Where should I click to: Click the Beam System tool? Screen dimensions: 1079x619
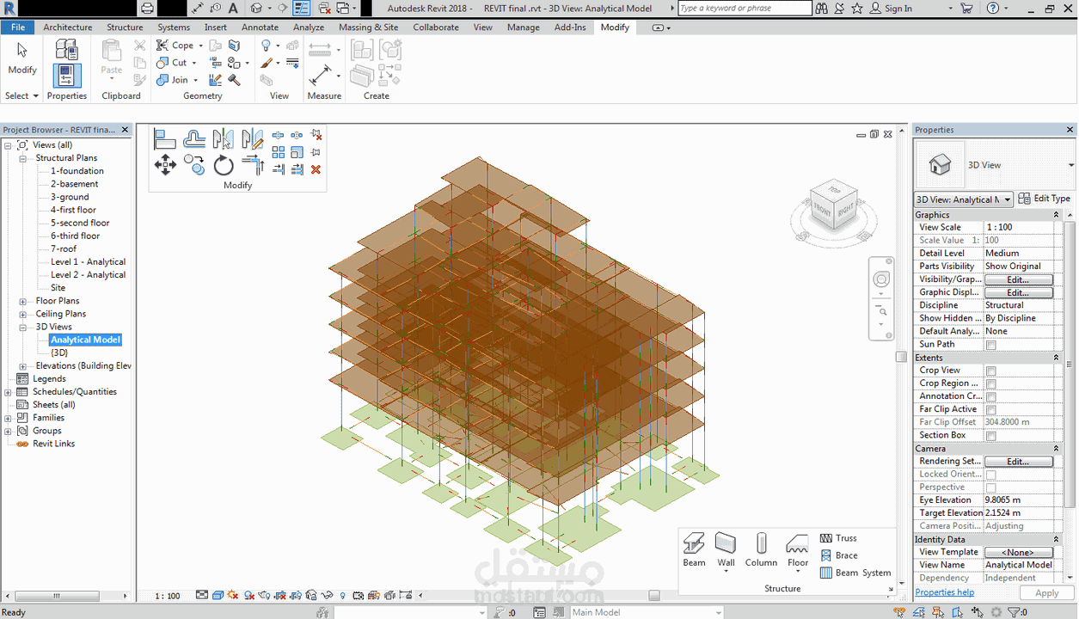[x=855, y=573]
